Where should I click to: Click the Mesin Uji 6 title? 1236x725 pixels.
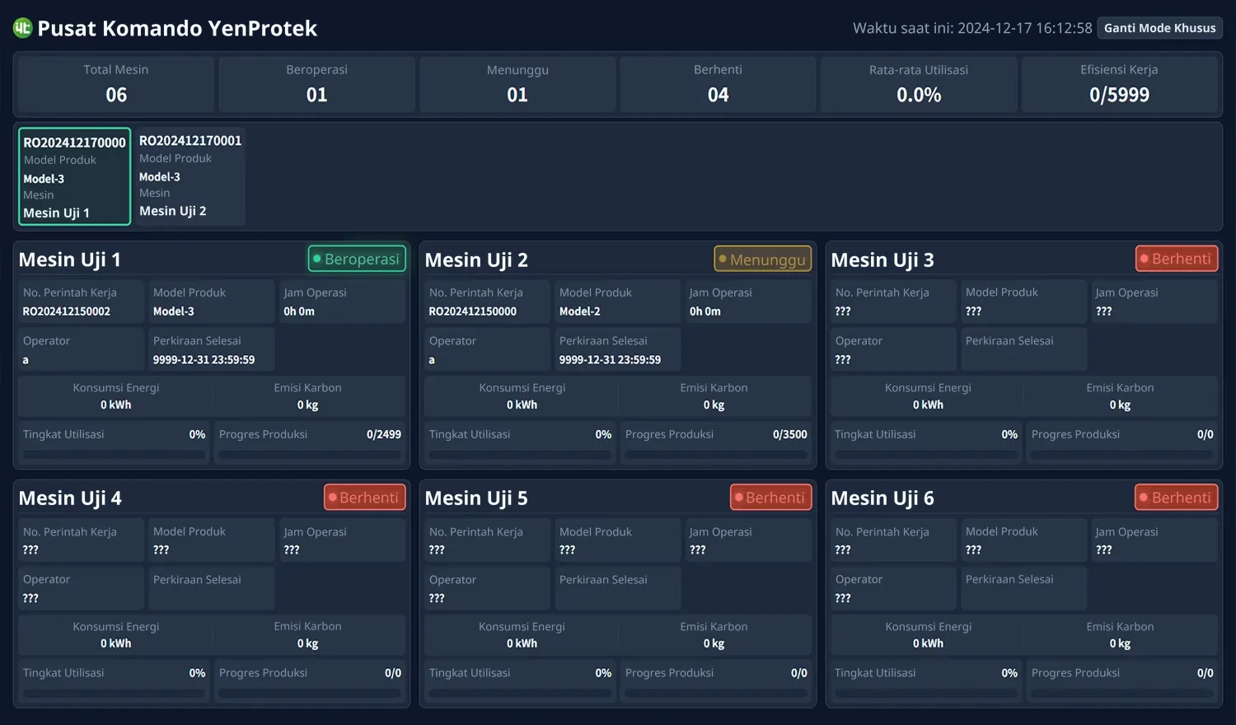pos(883,498)
